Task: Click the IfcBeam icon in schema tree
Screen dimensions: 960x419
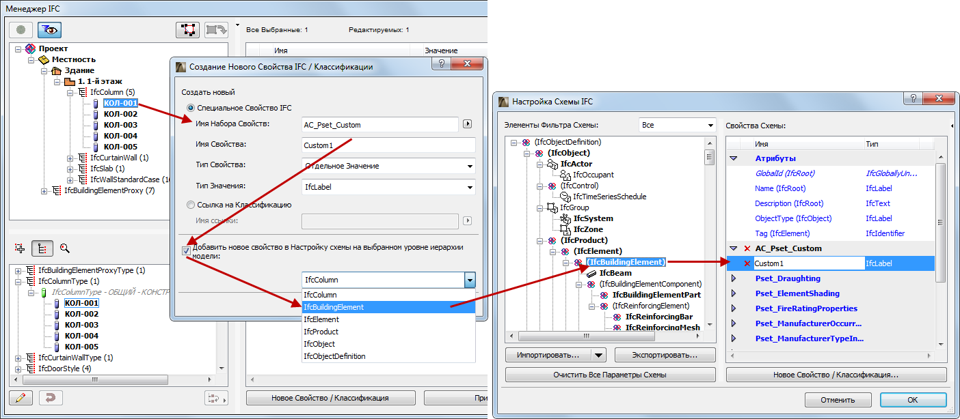Action: 591,273
